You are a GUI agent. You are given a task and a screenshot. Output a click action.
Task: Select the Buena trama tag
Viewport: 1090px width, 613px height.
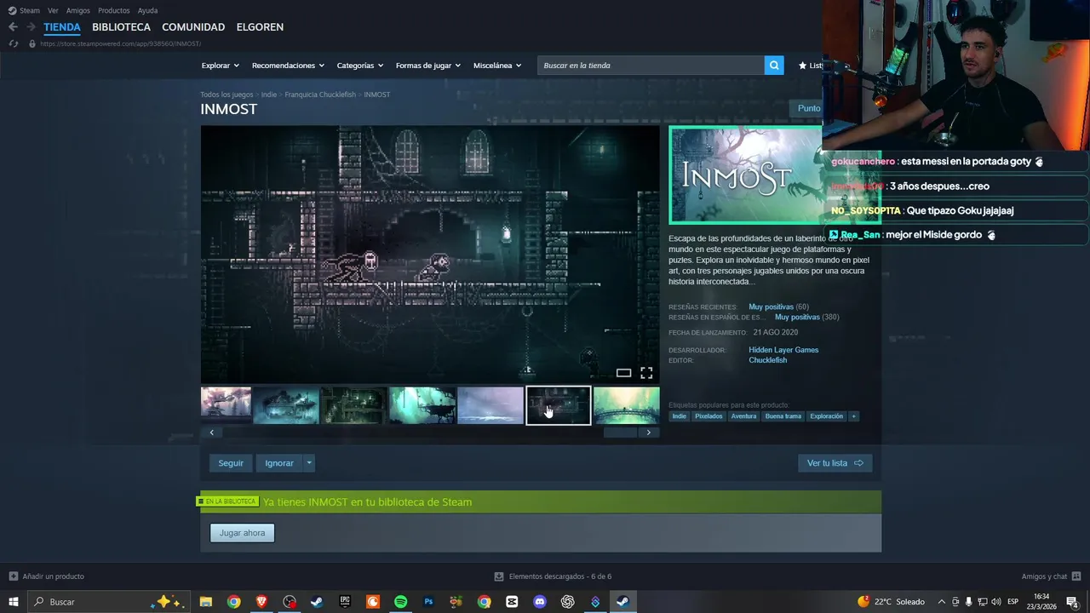[783, 416]
